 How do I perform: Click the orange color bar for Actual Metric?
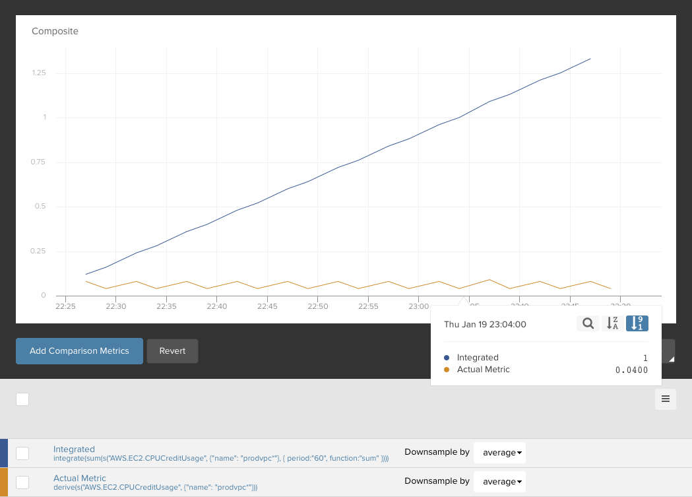pyautogui.click(x=3, y=482)
